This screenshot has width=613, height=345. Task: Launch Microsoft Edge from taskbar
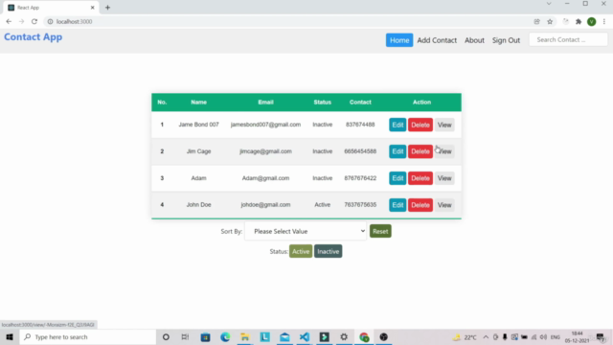225,336
